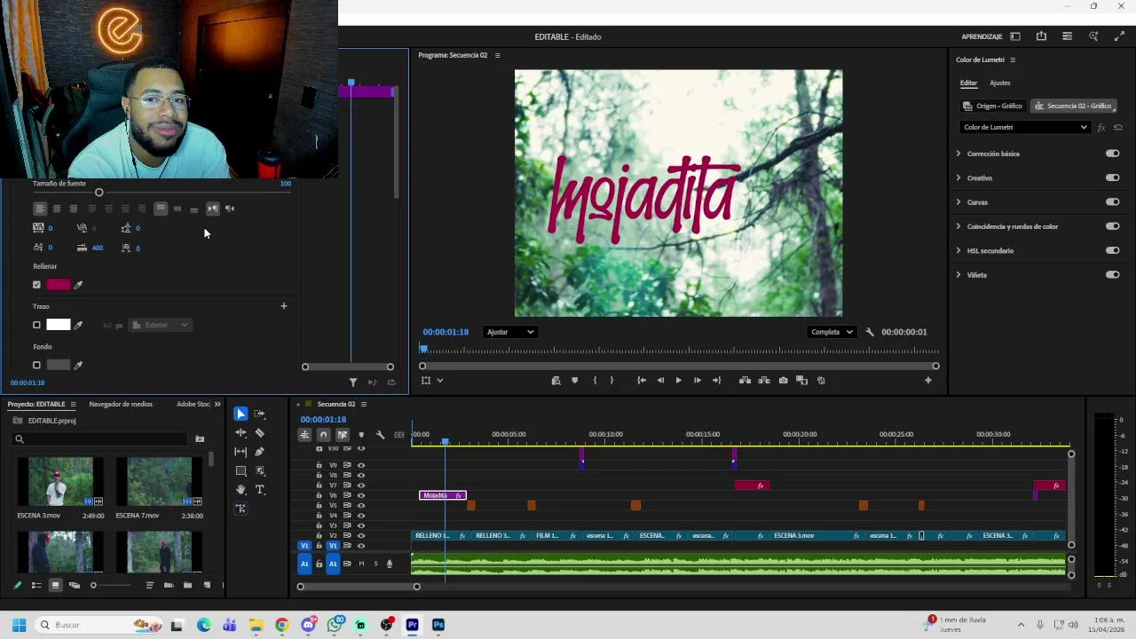Select the Track Select Forward tool
This screenshot has width=1136, height=639.
[x=260, y=414]
